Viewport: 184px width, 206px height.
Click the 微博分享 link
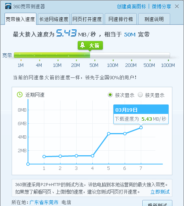point(161,6)
